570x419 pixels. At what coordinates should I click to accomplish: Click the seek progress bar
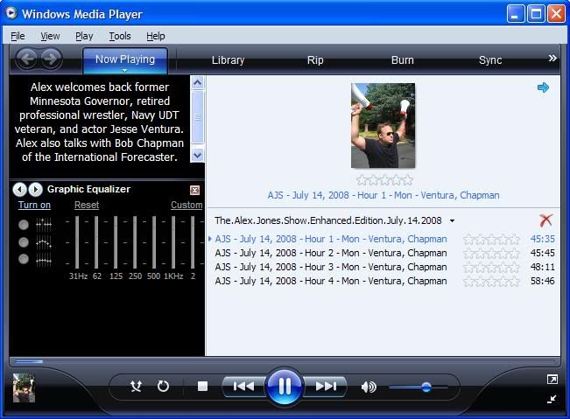coord(285,361)
